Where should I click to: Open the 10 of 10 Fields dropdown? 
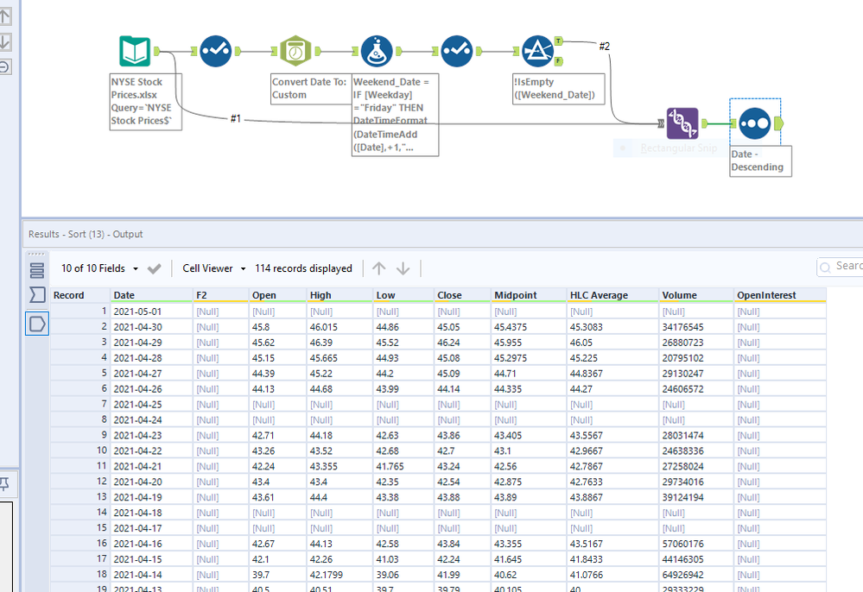click(99, 268)
